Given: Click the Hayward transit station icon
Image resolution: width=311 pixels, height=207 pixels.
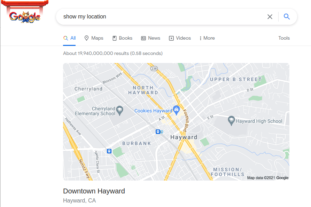Looking at the screenshot, I should (x=159, y=132).
